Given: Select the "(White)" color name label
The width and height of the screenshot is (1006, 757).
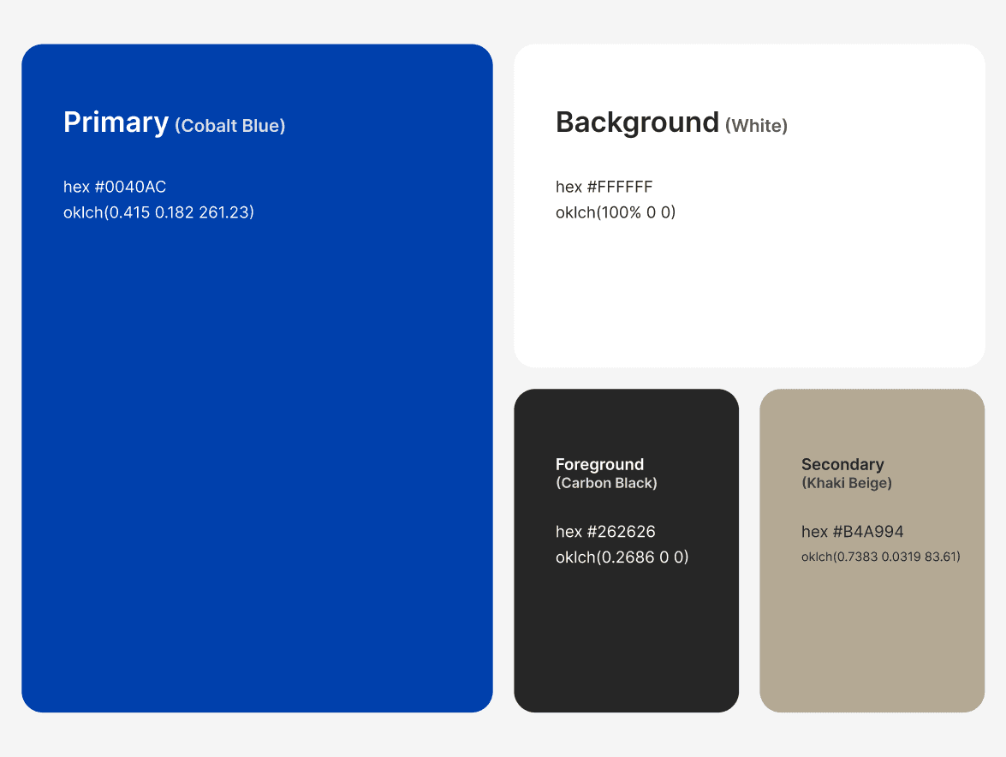Looking at the screenshot, I should (x=756, y=126).
